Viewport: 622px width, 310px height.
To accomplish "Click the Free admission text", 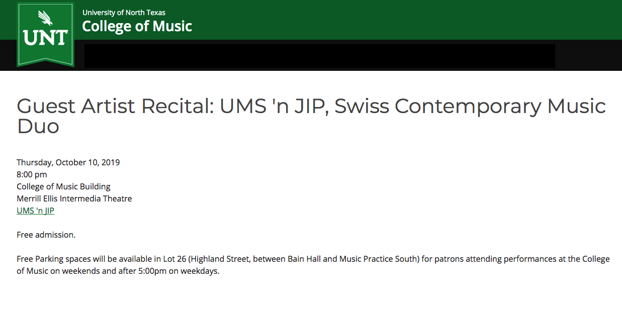I will click(x=46, y=235).
